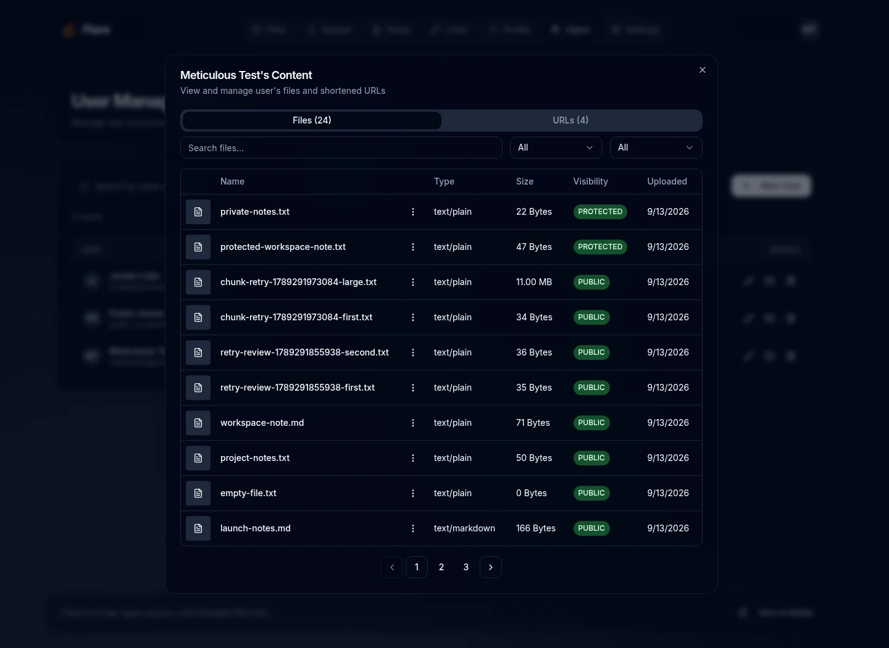
Task: Select page 1 in pagination
Action: [x=417, y=567]
